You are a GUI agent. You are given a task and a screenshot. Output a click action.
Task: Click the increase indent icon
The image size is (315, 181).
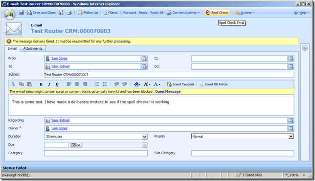(x=125, y=84)
